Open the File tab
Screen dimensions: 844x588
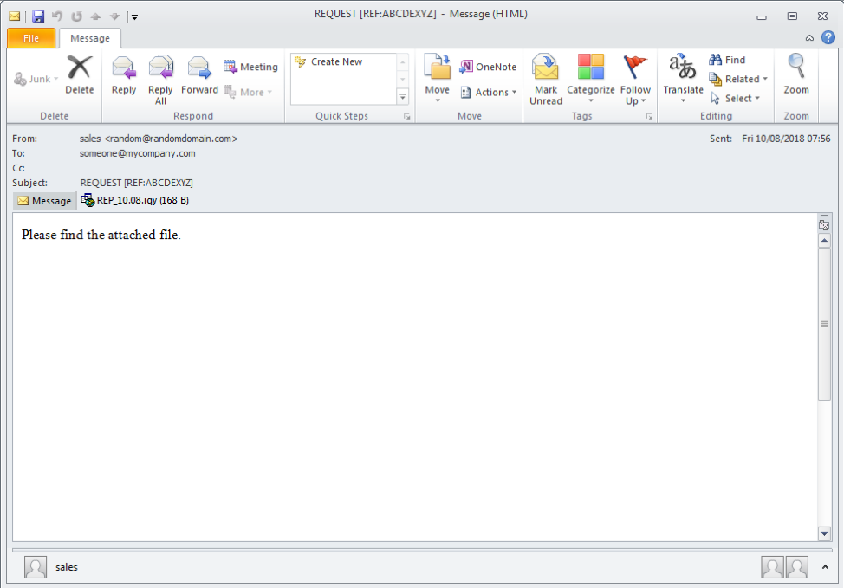tap(31, 38)
